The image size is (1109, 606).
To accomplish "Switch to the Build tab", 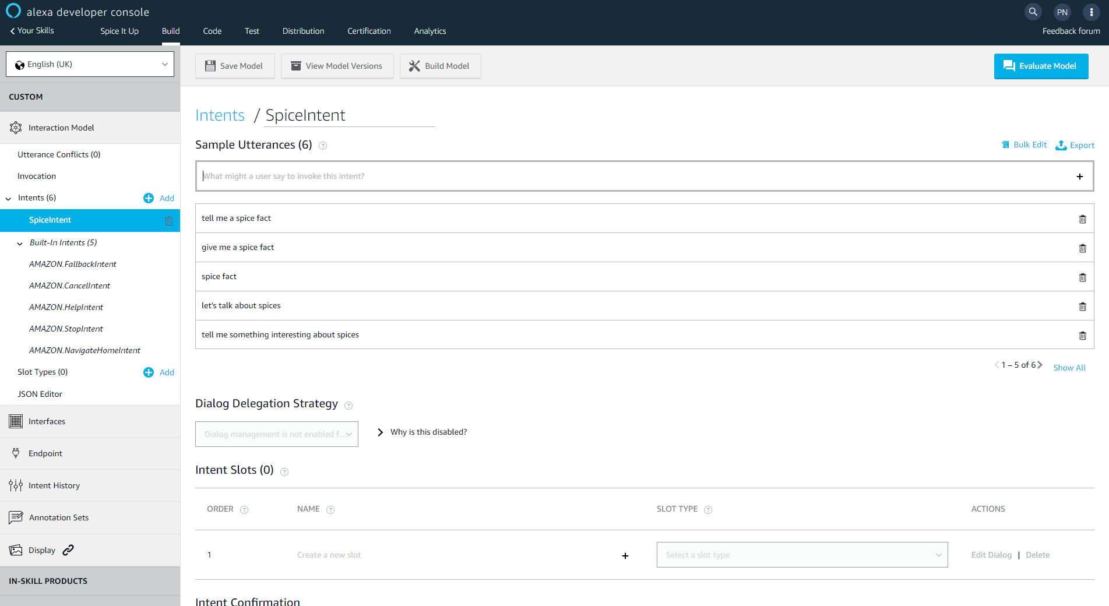I will pos(171,31).
